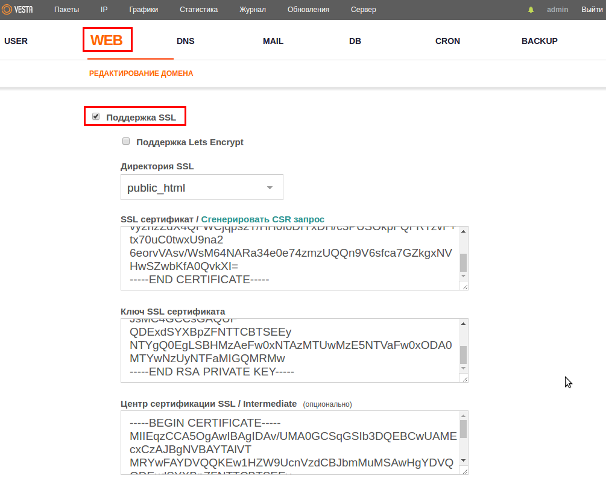This screenshot has width=606, height=502.
Task: Open the MAIL section tab
Action: [x=273, y=42]
